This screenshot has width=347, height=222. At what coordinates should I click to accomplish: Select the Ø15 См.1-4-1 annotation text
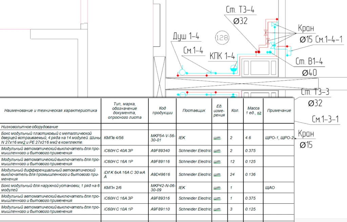coord(323,39)
